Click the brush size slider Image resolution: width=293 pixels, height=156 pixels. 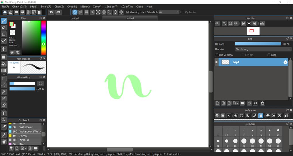(22, 84)
